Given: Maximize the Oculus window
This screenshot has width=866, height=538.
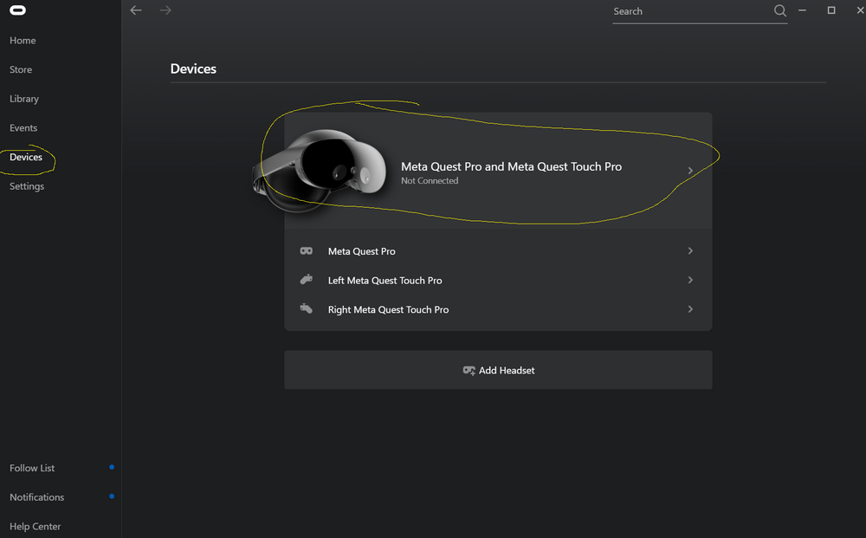Looking at the screenshot, I should (x=831, y=10).
